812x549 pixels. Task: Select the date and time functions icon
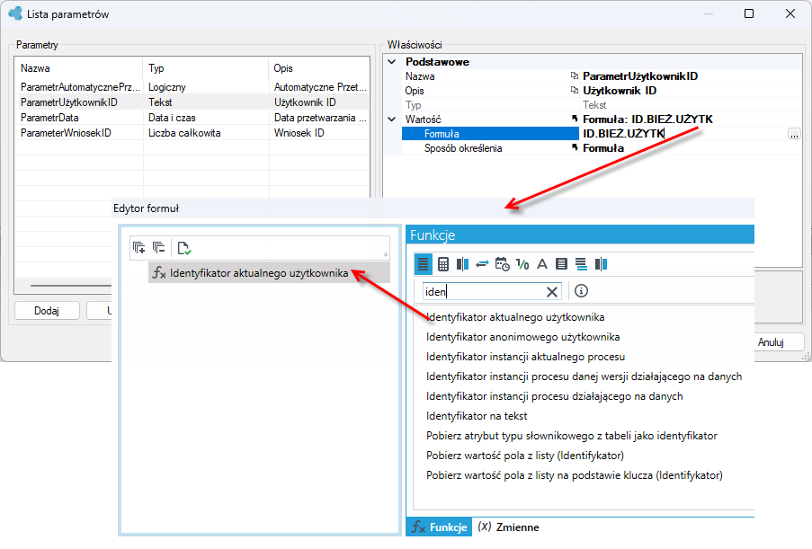click(503, 264)
